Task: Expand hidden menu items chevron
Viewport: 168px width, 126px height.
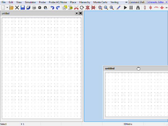Action: [x=126, y=2]
